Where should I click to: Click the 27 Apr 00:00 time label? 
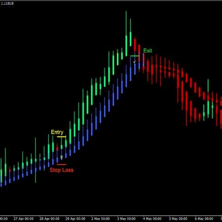23,219
